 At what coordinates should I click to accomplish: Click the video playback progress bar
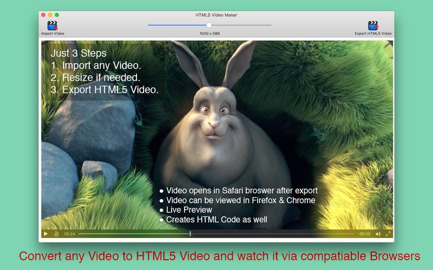click(x=216, y=234)
